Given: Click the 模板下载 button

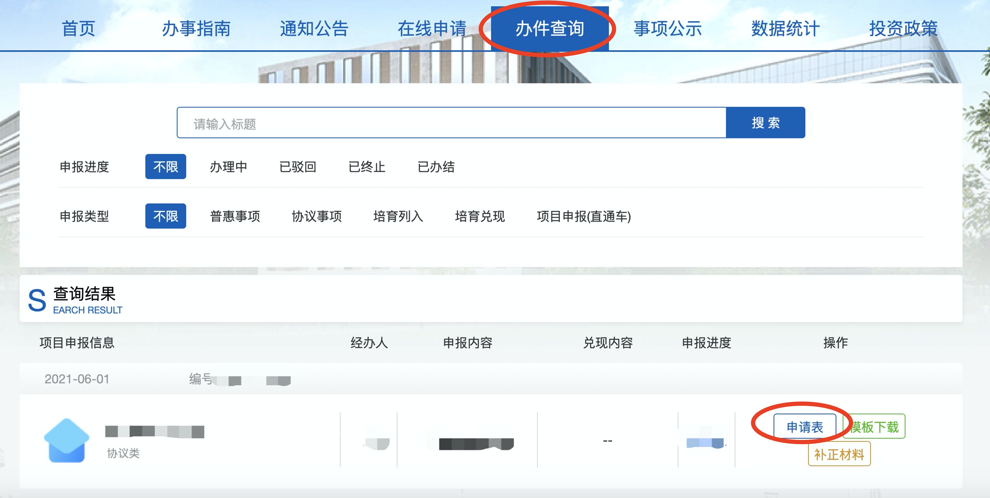Looking at the screenshot, I should tap(874, 427).
